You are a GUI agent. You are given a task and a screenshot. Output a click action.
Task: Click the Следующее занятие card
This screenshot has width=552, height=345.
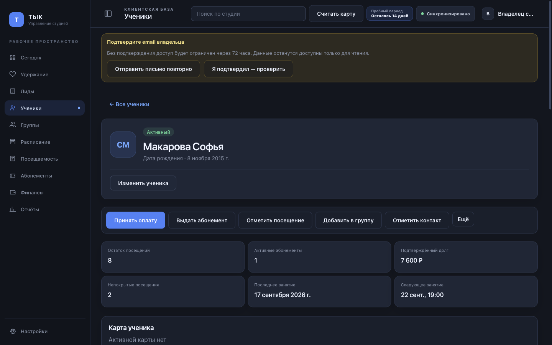(x=466, y=291)
